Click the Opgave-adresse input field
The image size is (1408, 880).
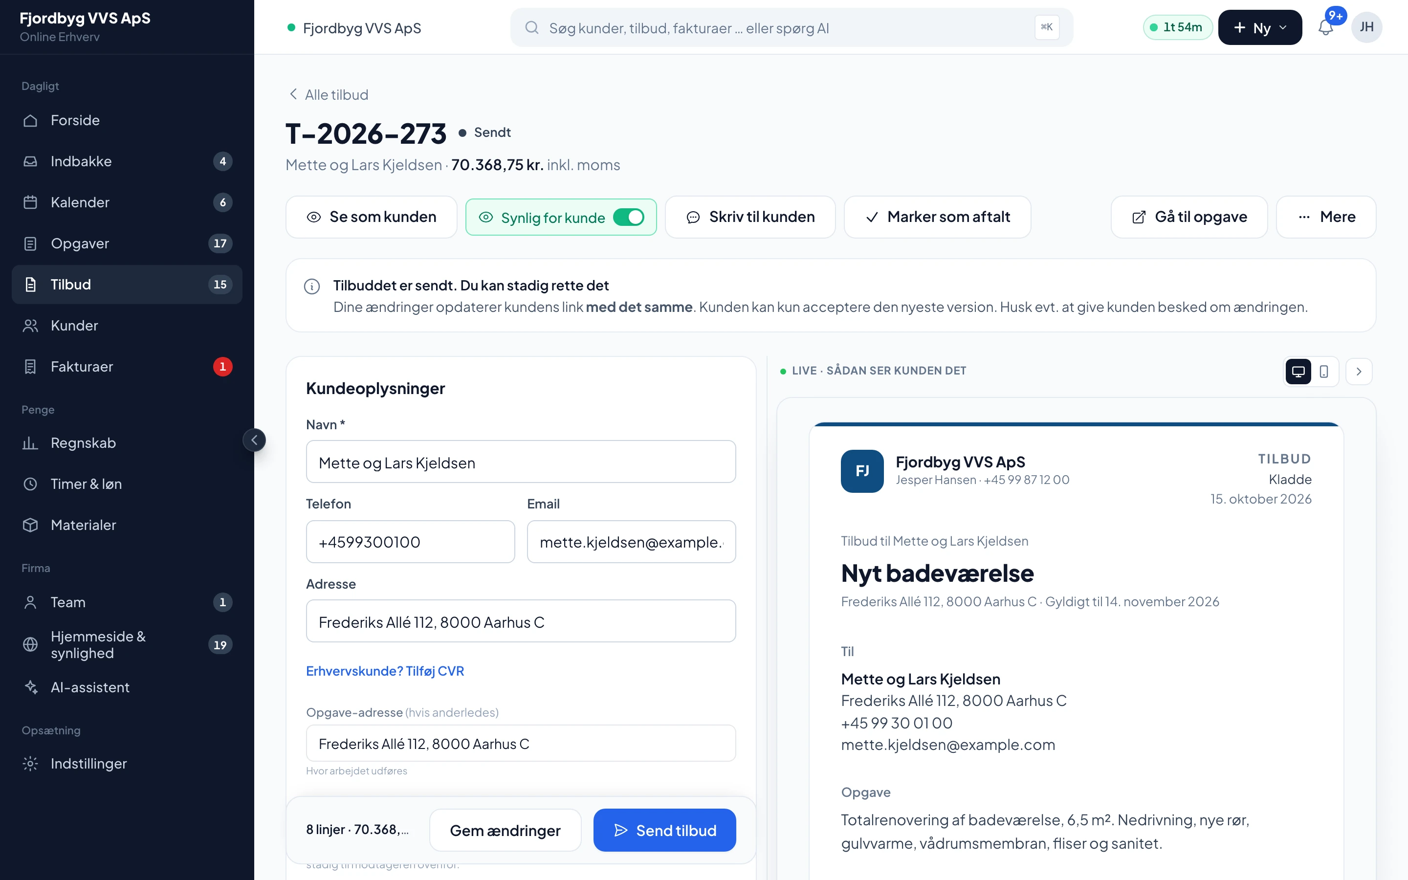click(521, 743)
